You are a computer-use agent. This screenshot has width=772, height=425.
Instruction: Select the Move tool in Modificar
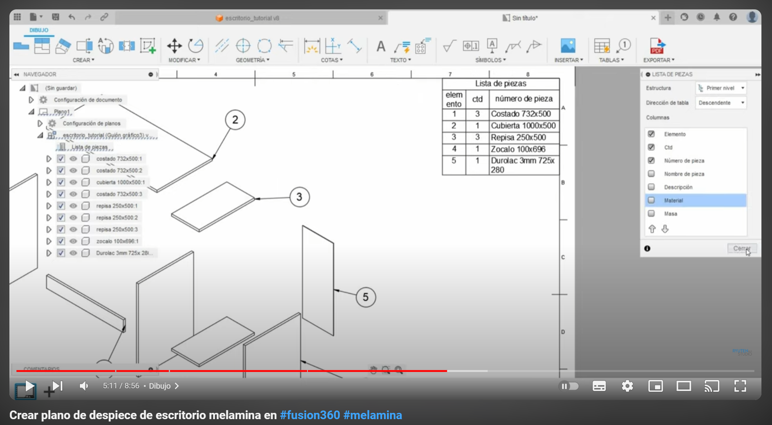point(174,46)
